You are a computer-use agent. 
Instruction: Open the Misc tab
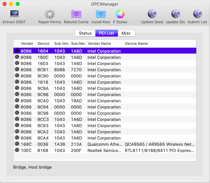[x=126, y=33]
